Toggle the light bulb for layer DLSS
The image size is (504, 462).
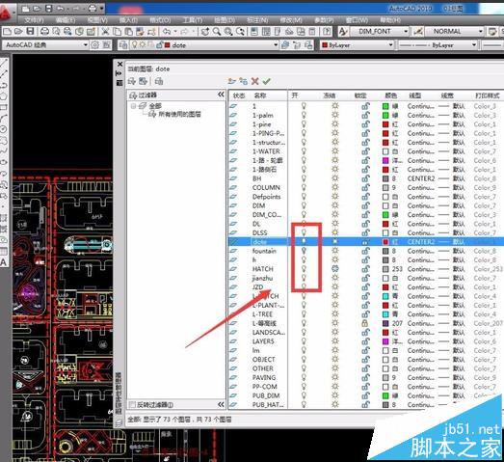(x=304, y=232)
